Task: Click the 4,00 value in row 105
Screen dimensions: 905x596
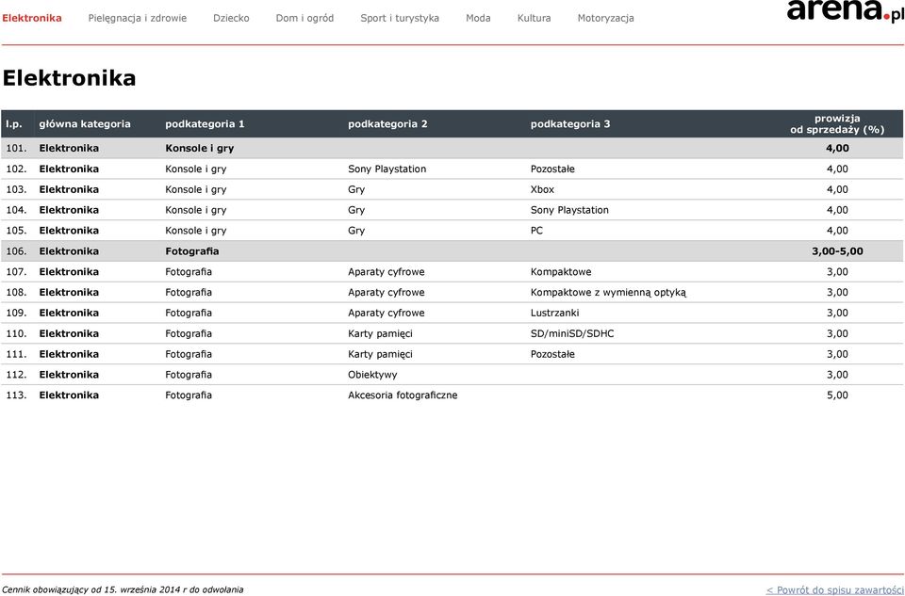Action: tap(837, 231)
